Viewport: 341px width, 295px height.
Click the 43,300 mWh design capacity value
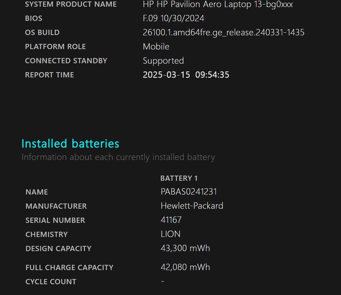[x=185, y=248]
